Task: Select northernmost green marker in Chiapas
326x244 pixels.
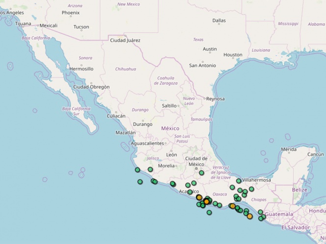Action: coord(251,189)
